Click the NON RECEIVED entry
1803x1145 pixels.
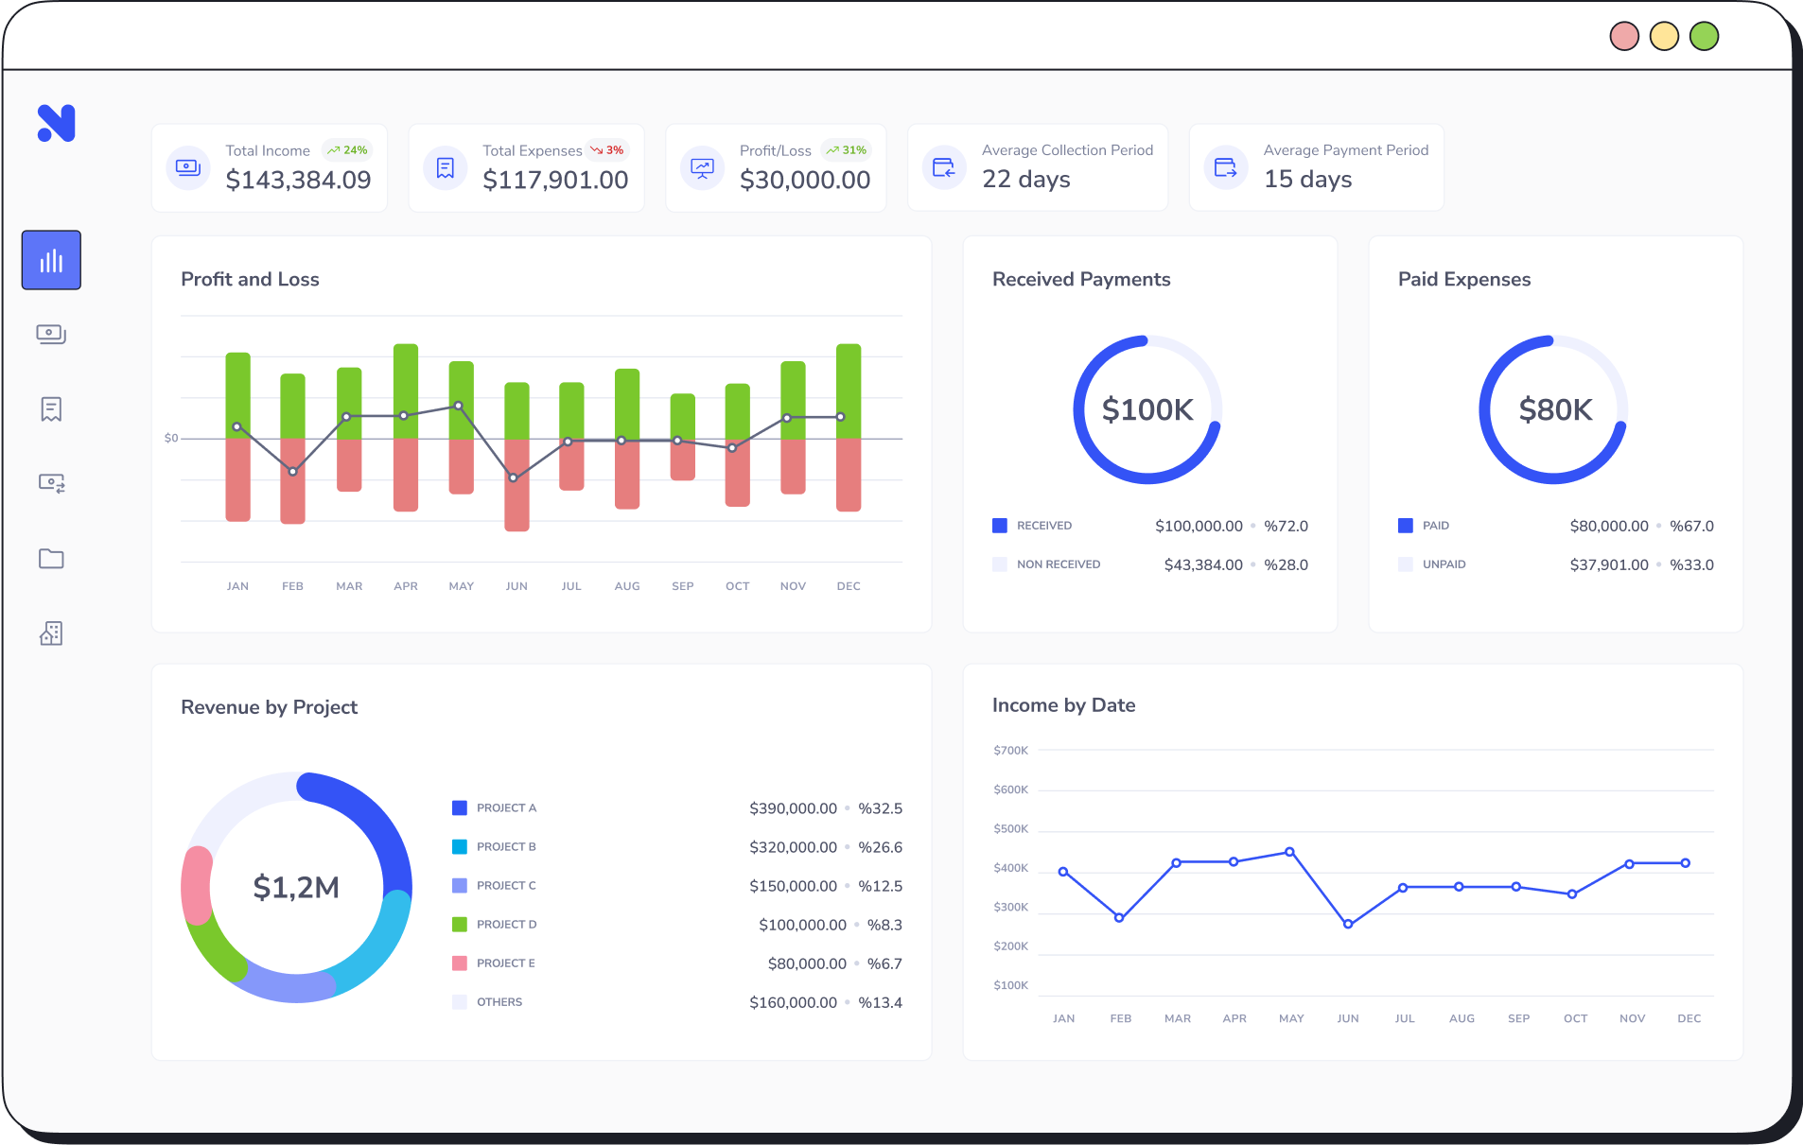(x=1058, y=564)
